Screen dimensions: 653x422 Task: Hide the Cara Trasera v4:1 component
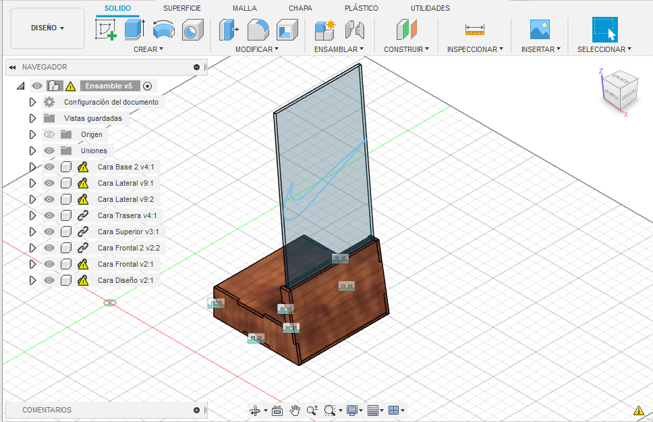[x=49, y=215]
